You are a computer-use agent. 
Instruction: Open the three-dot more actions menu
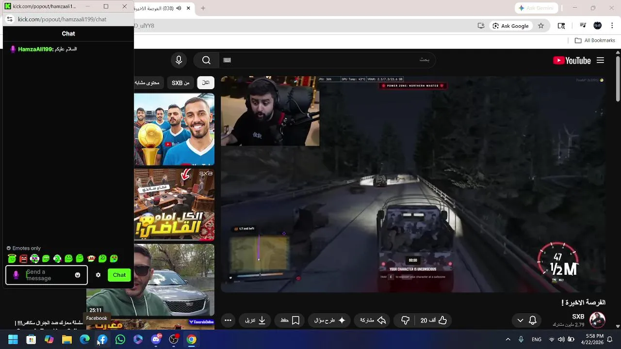pos(228,320)
